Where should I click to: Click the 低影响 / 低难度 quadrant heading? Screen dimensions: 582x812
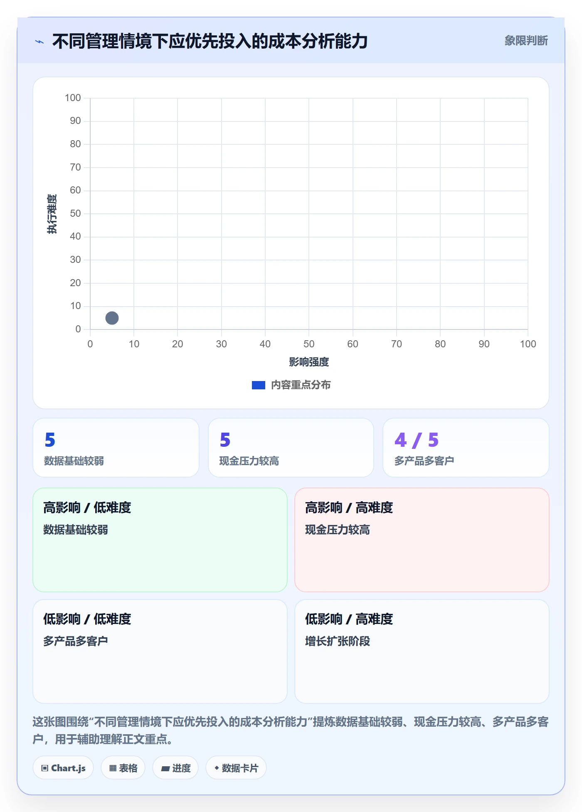coord(87,619)
